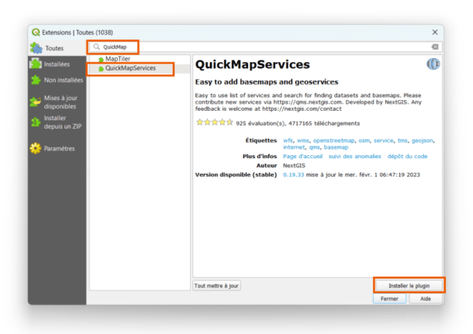Open the Paramètres tab

click(57, 148)
